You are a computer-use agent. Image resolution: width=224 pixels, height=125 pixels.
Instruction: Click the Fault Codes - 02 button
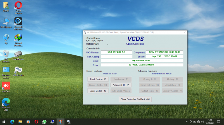point(98,79)
